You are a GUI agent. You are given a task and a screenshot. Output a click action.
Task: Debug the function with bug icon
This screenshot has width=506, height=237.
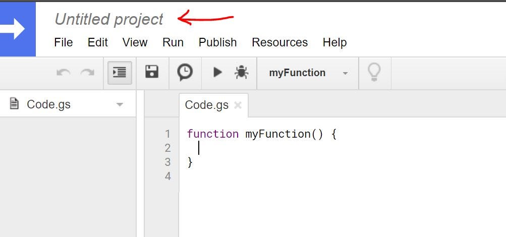[241, 72]
